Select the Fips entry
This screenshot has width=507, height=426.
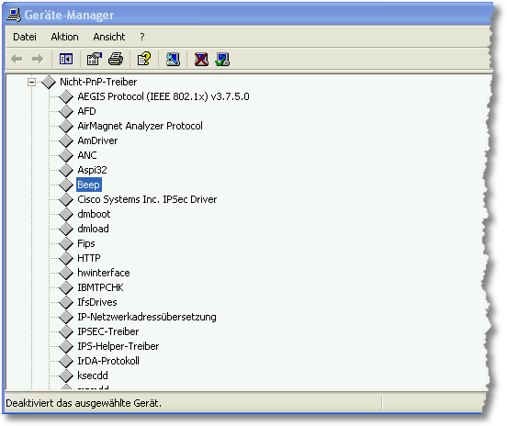(86, 243)
